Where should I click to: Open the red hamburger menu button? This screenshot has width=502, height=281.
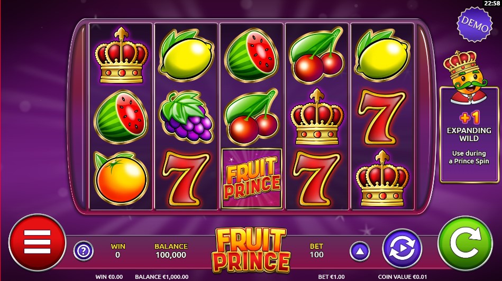[37, 242]
